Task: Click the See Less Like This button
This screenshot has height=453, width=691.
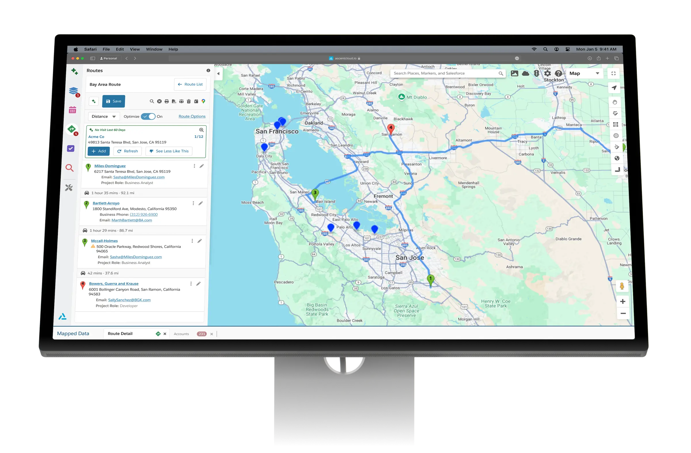Action: coord(169,151)
